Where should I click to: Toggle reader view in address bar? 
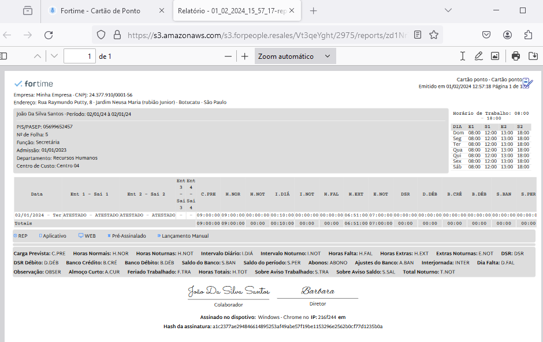click(418, 35)
